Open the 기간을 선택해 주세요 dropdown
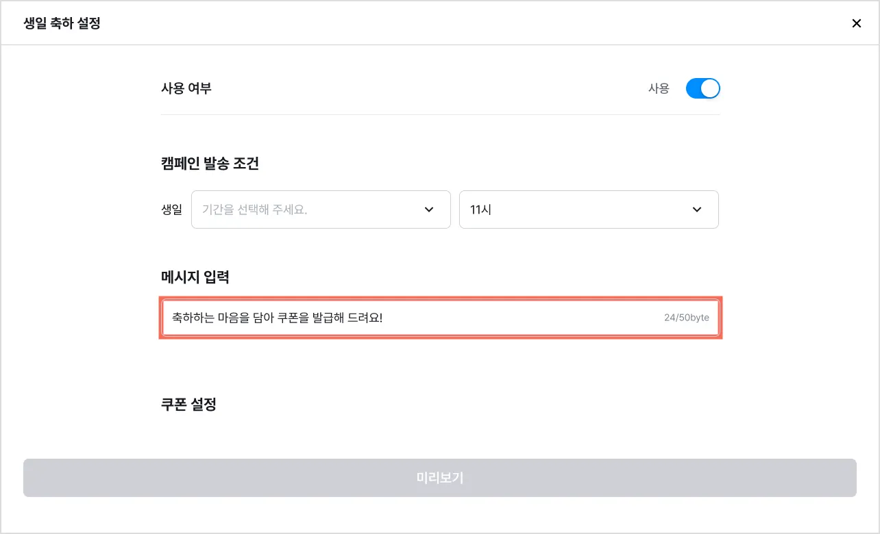Screen dimensions: 880x534 [x=321, y=209]
